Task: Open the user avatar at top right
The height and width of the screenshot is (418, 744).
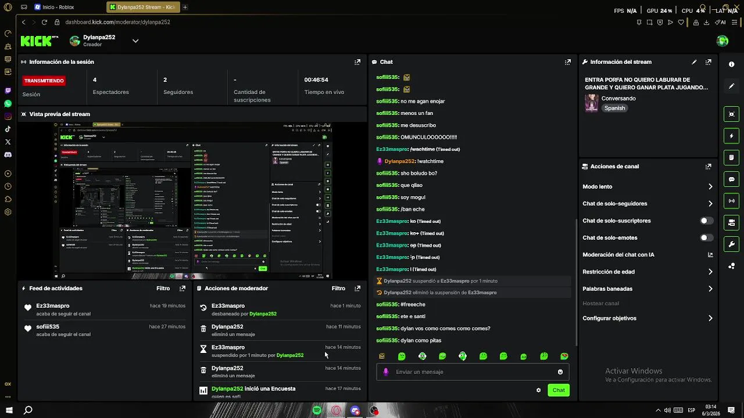Action: pyautogui.click(x=722, y=41)
